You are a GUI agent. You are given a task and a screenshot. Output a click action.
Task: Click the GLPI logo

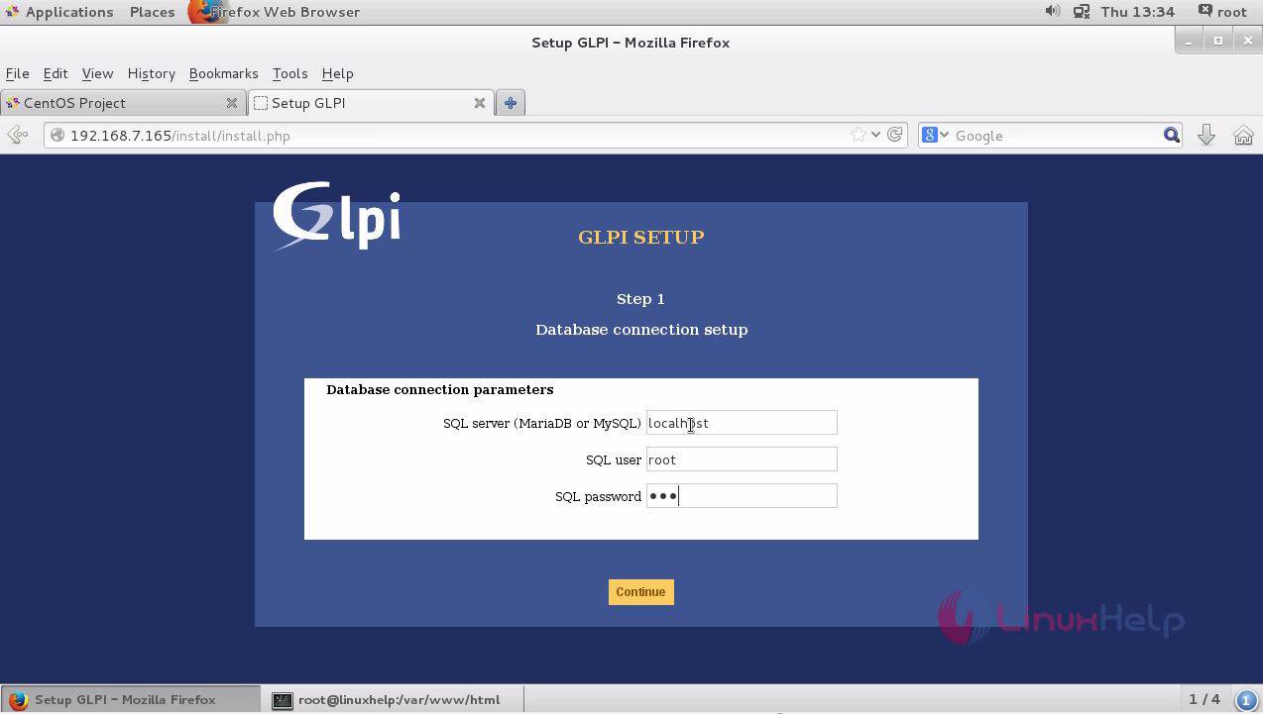pos(337,216)
